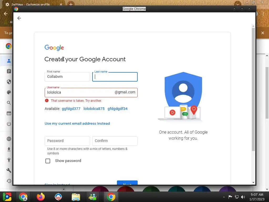The image size is (269, 202).
Task: Show hidden tray icons arrow
Action: coord(224,197)
